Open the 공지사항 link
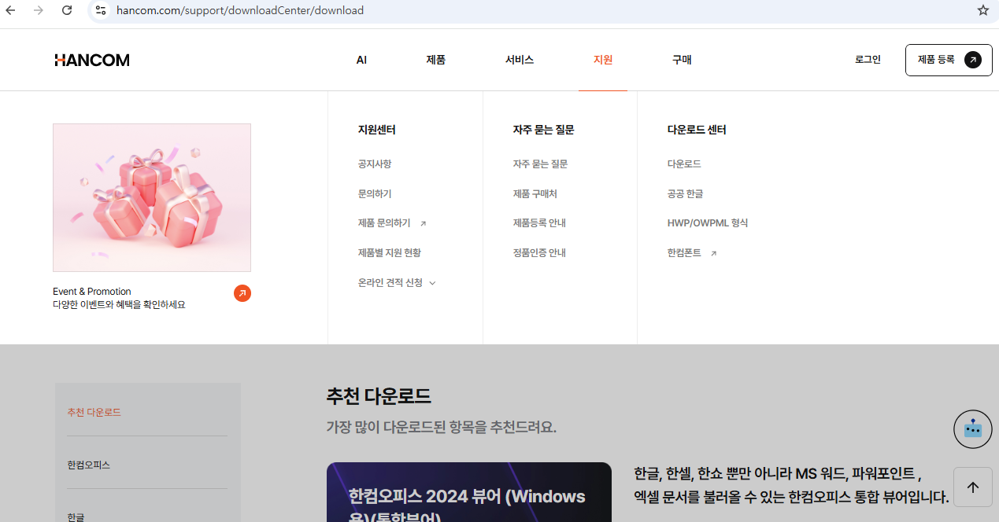This screenshot has width=999, height=522. click(x=374, y=164)
